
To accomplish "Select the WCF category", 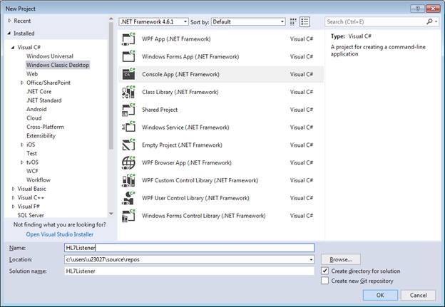I will point(32,171).
